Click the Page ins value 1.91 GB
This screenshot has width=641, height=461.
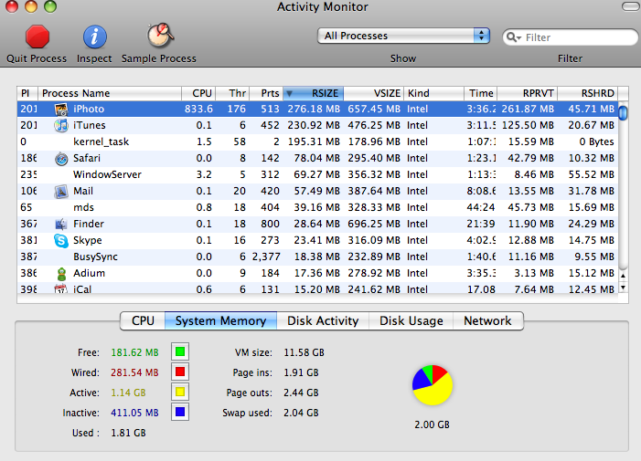click(x=301, y=372)
